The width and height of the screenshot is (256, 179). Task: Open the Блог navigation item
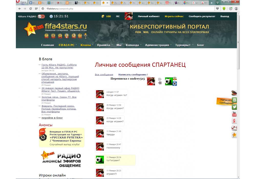tap(201, 45)
